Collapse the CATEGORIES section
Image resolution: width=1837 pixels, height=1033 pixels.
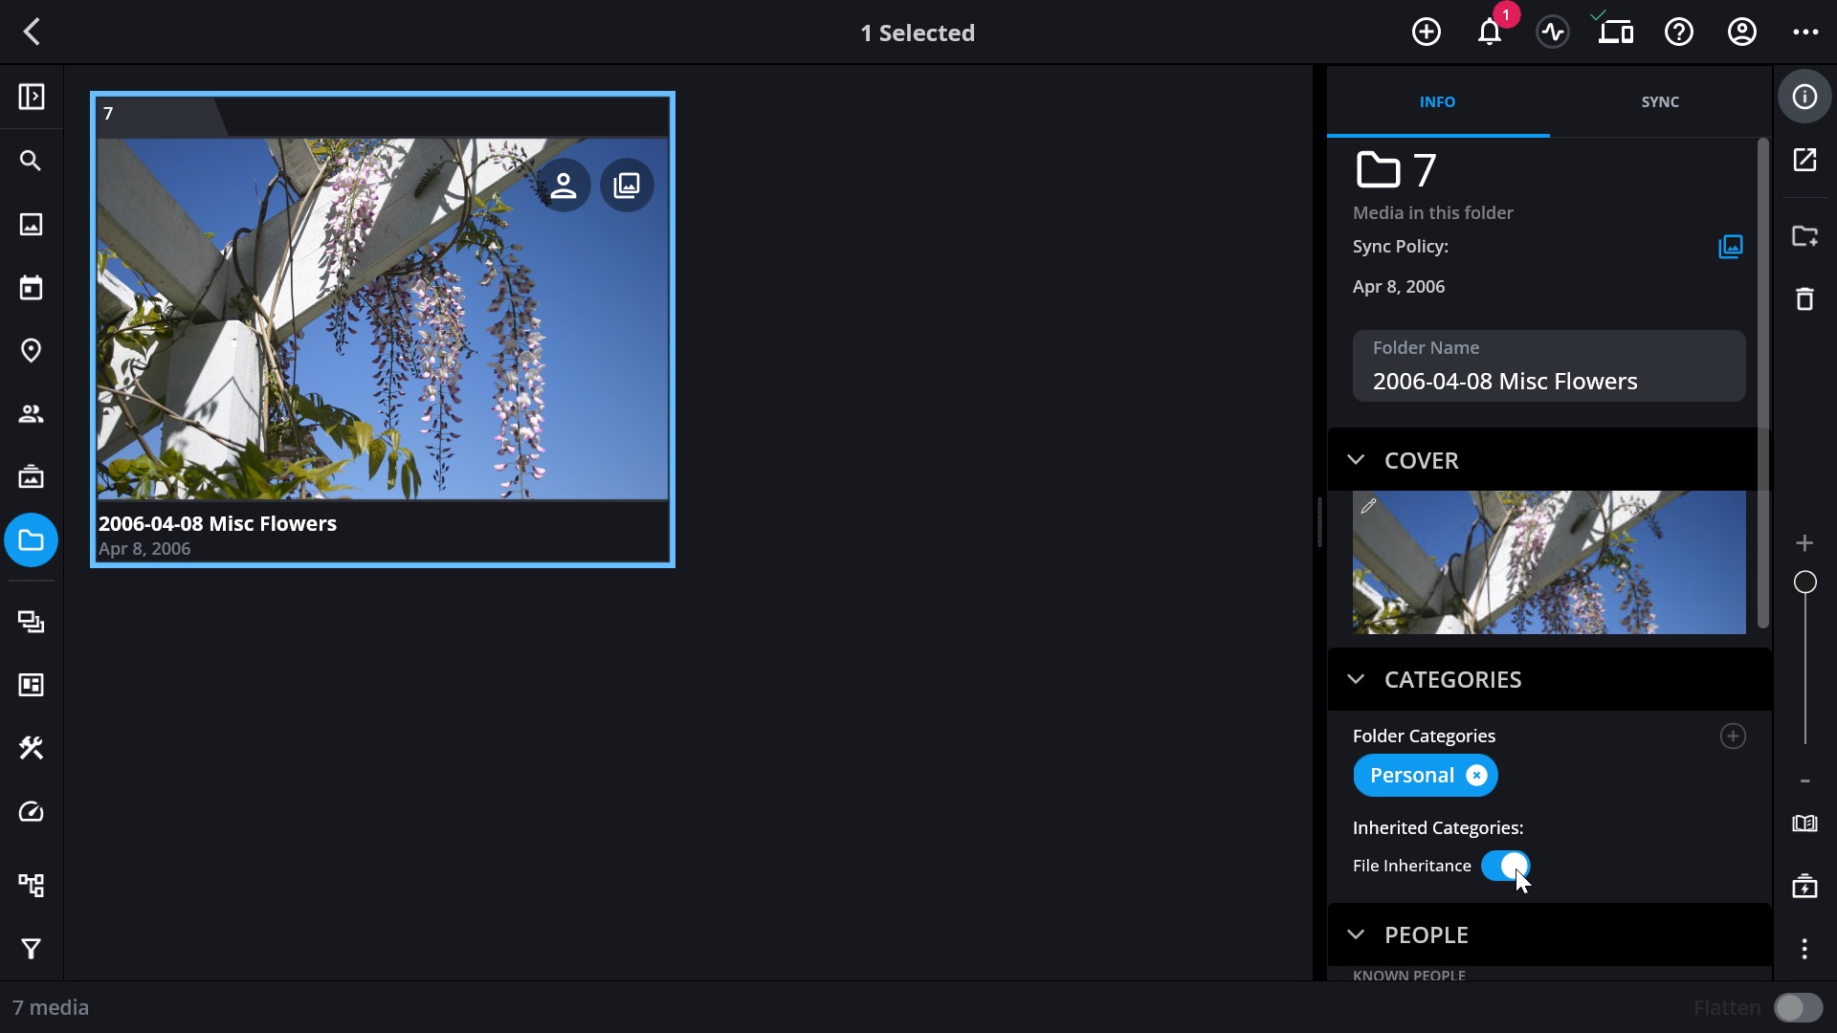[1356, 679]
